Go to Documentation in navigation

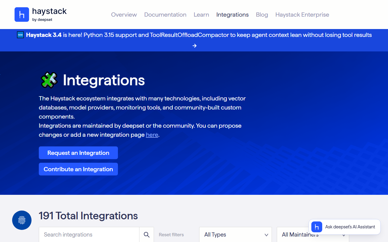tap(165, 15)
